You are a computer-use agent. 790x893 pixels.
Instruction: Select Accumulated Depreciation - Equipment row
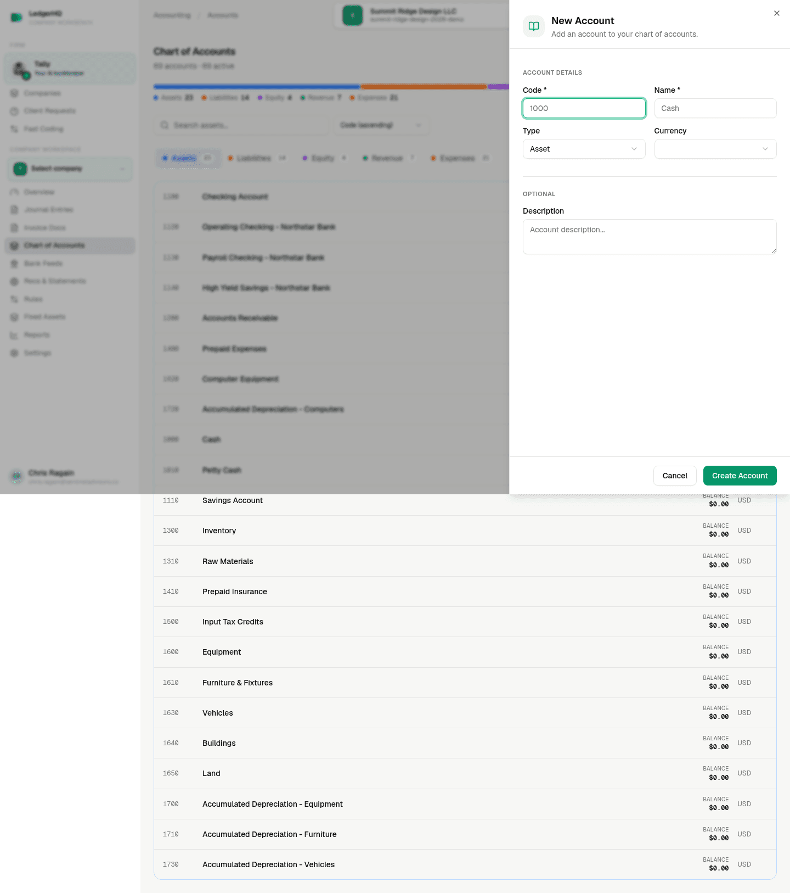pos(465,804)
